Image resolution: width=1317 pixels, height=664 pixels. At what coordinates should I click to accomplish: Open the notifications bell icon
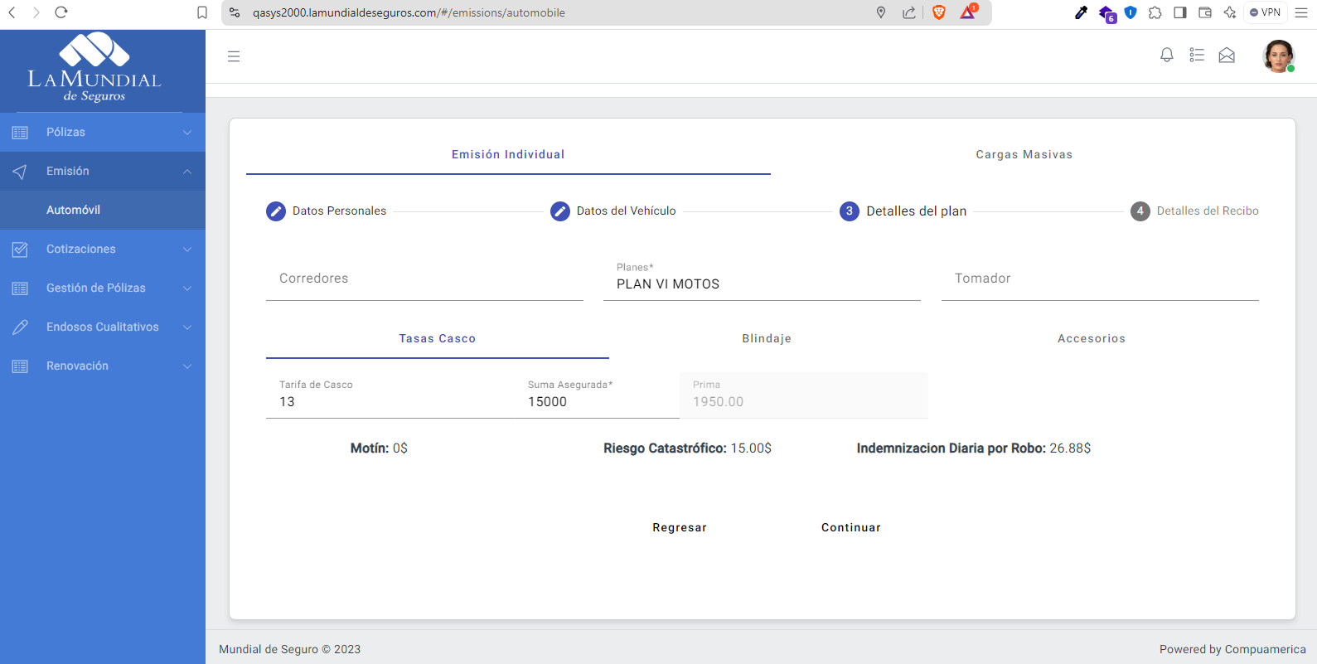[x=1166, y=56]
